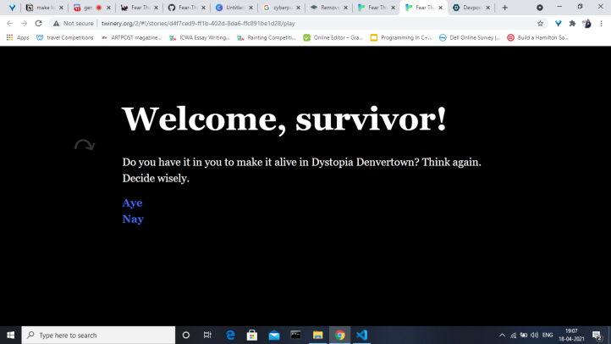Switch to the Devpost tab

471,8
